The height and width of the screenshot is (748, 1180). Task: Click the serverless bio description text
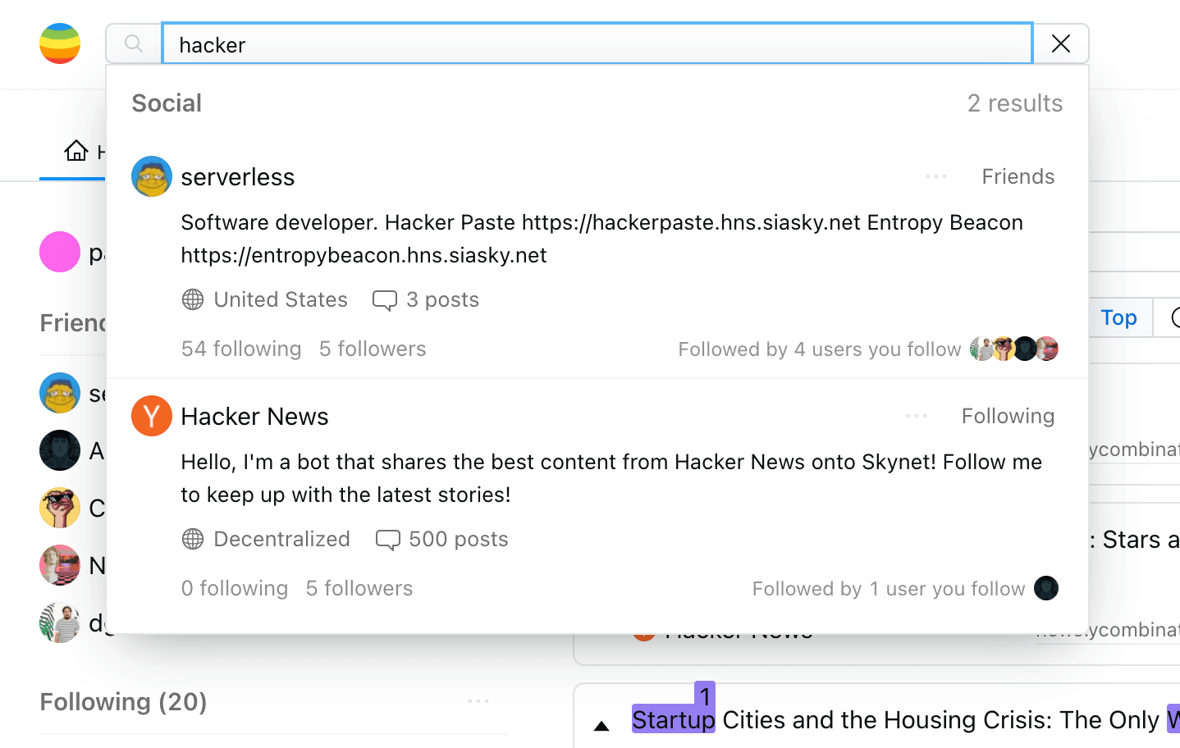tap(601, 239)
